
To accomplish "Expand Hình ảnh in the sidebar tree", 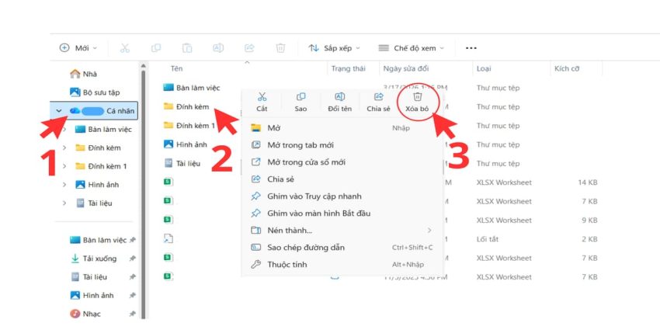I will tap(64, 184).
